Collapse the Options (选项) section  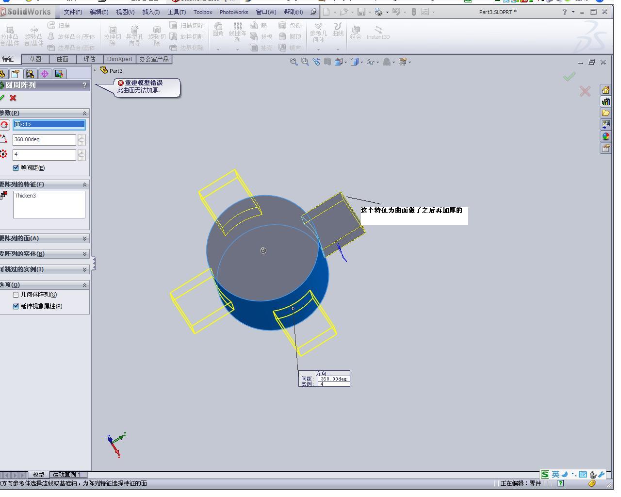84,285
